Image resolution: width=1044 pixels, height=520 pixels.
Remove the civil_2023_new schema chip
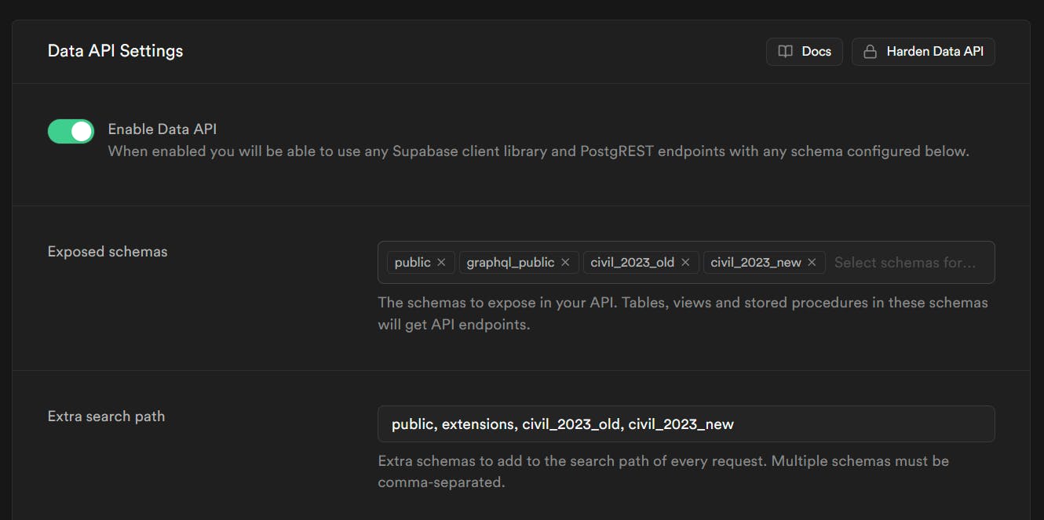812,263
